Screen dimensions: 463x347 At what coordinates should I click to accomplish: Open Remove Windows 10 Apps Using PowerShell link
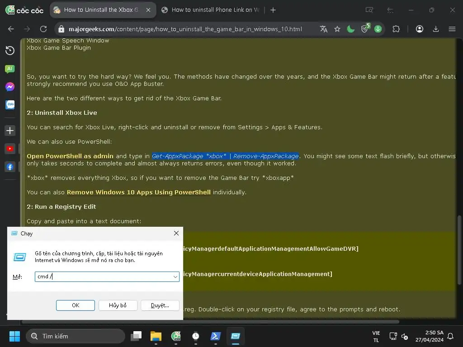(139, 192)
